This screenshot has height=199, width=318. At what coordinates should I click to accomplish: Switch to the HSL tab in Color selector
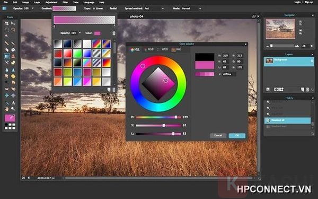point(135,49)
